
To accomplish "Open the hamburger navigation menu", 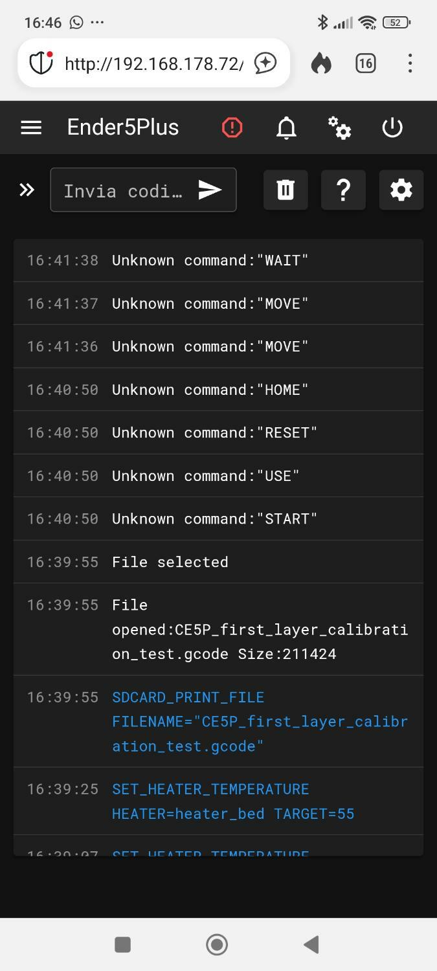I will point(31,128).
